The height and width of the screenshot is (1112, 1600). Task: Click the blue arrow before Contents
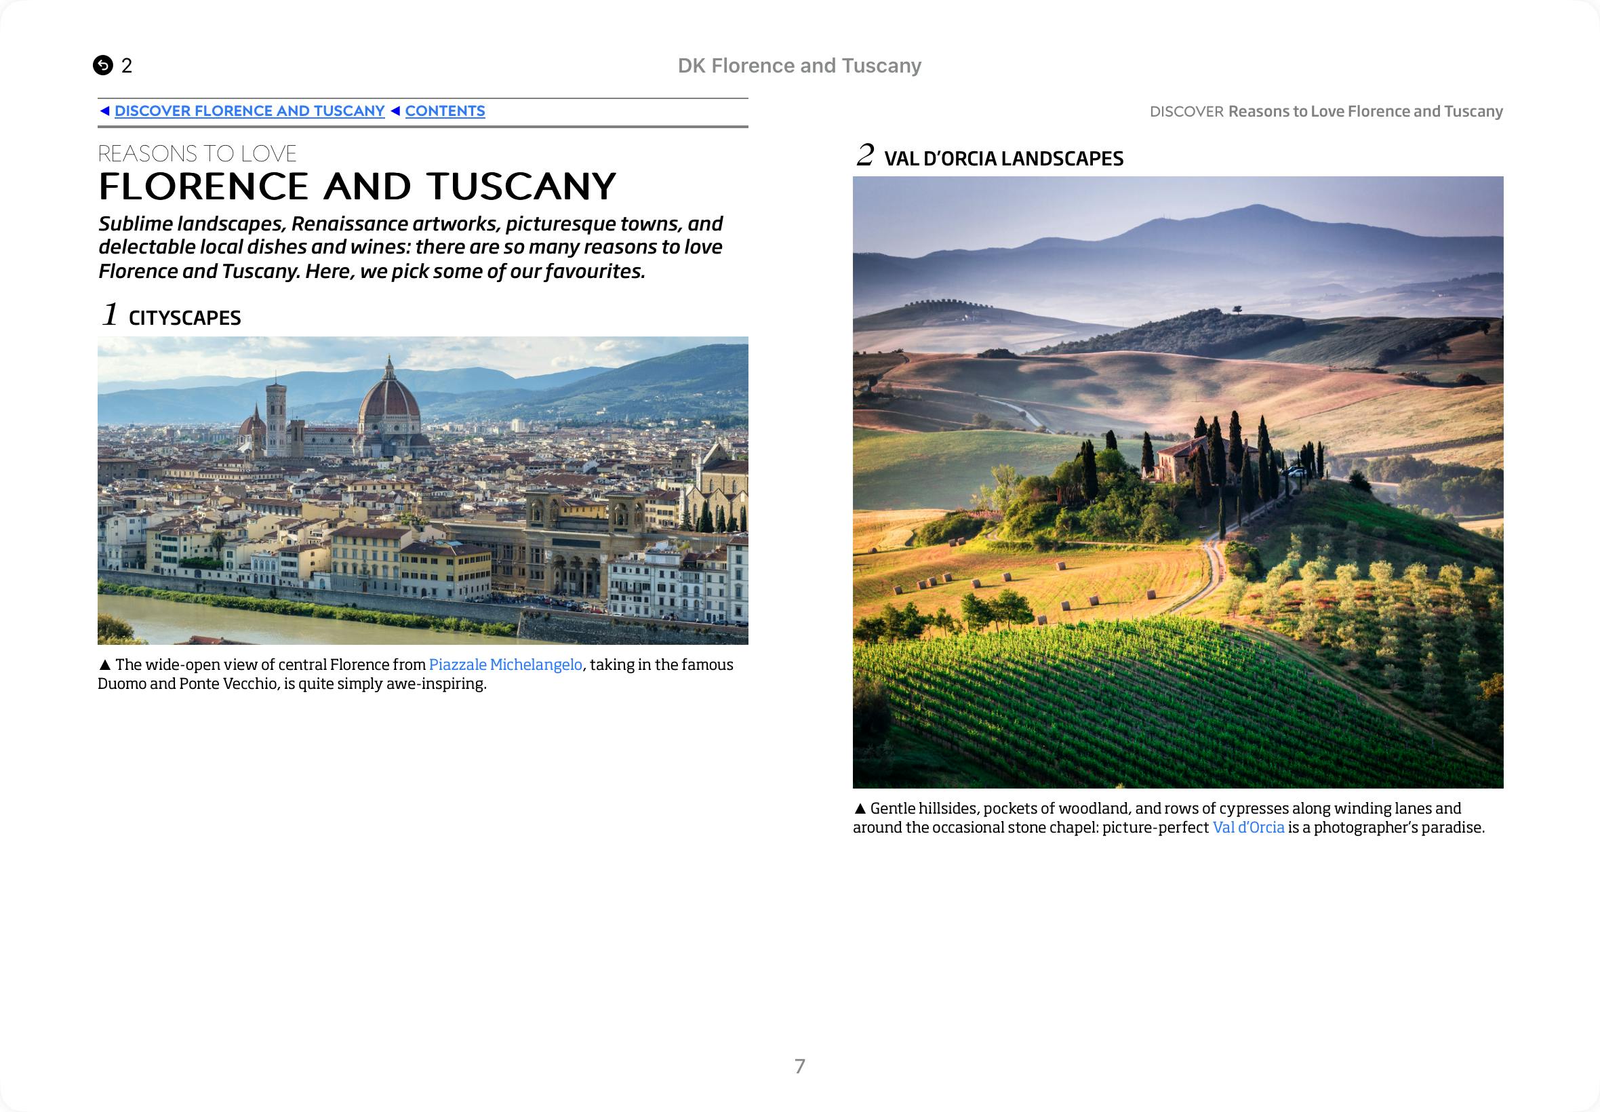pos(395,111)
